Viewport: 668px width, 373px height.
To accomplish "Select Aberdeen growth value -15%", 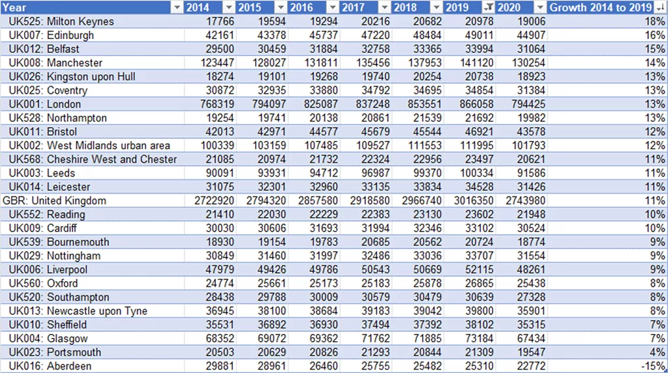I will pos(653,366).
